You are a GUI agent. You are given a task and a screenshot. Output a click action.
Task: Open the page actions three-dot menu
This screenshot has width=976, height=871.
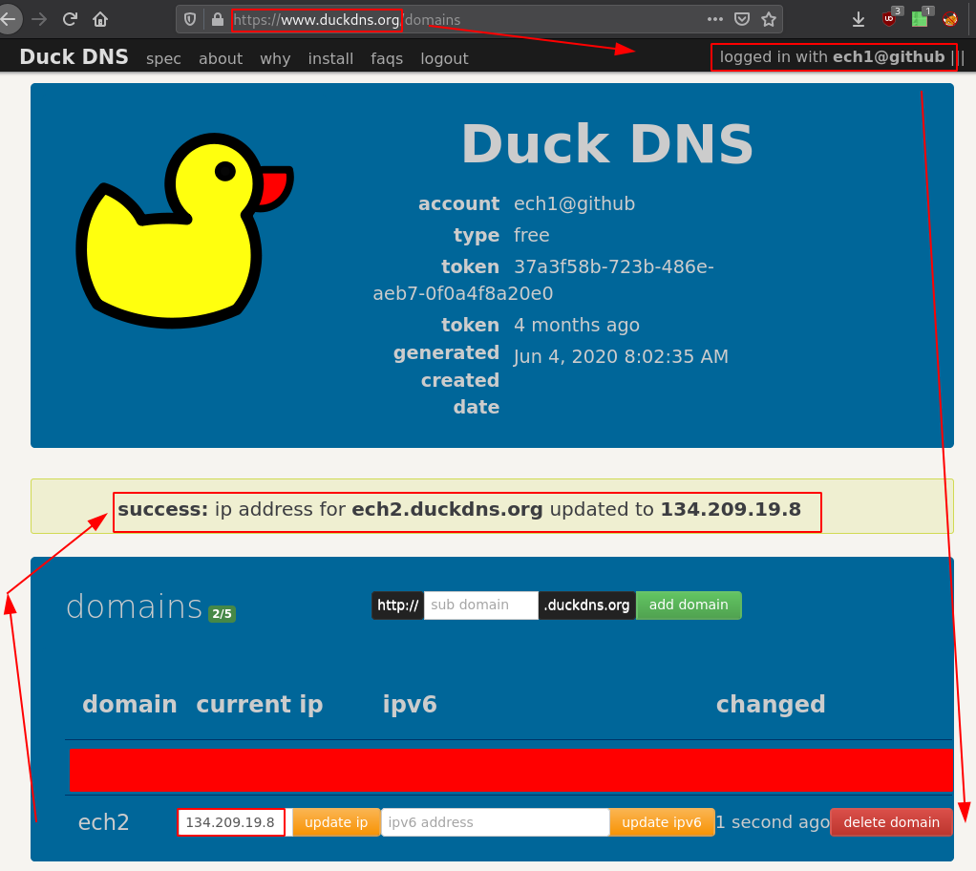[715, 19]
